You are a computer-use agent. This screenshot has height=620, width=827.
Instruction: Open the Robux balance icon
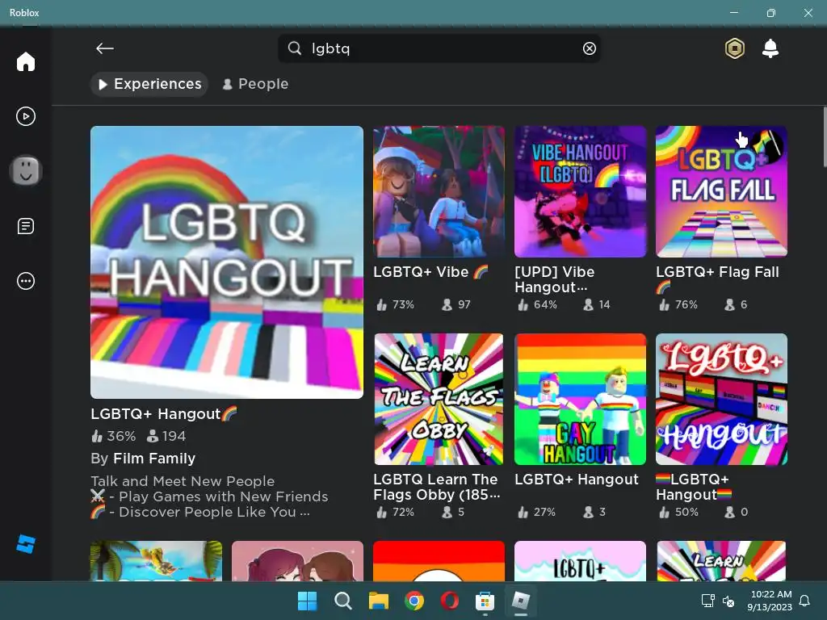[x=734, y=48]
